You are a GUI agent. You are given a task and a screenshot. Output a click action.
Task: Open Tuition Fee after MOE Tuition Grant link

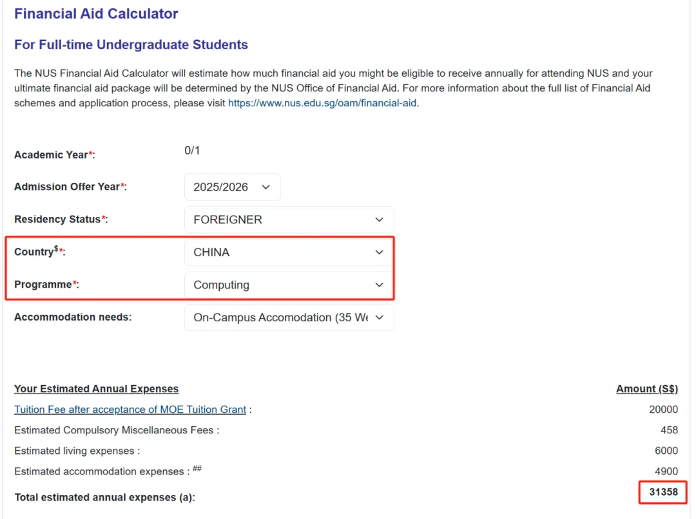click(x=130, y=410)
